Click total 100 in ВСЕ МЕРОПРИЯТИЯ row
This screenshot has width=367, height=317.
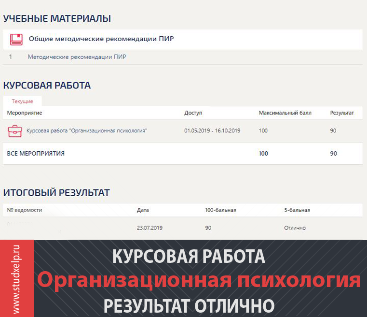(x=263, y=154)
